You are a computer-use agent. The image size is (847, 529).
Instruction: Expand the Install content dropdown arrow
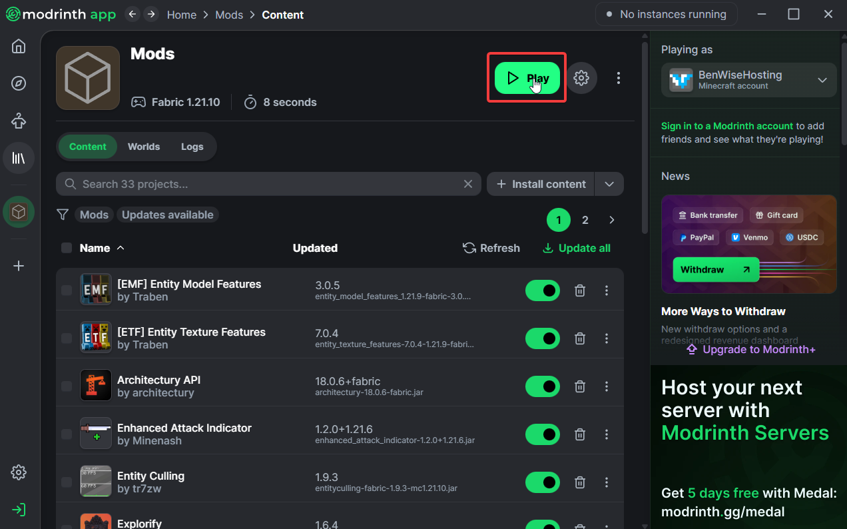tap(609, 184)
